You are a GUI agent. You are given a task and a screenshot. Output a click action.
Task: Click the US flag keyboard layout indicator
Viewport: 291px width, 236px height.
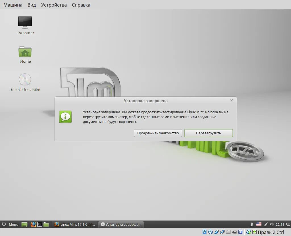(x=259, y=224)
